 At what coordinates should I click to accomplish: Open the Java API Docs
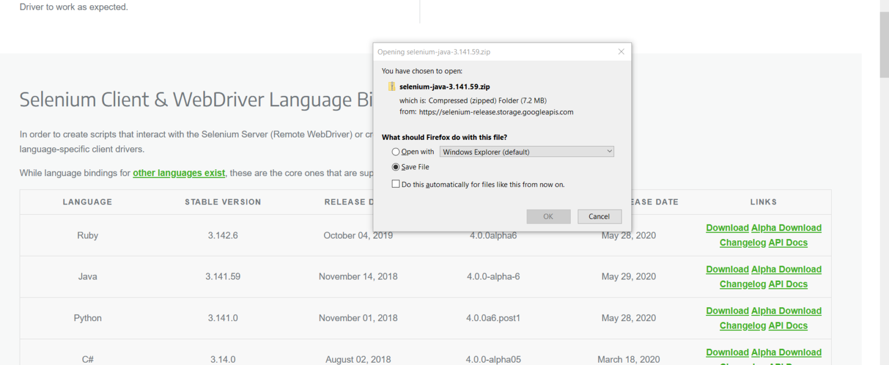tap(788, 284)
